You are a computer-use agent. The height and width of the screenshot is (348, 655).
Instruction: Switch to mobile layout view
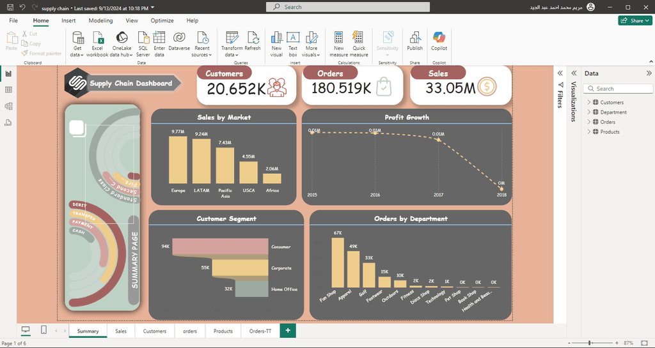[43, 330]
